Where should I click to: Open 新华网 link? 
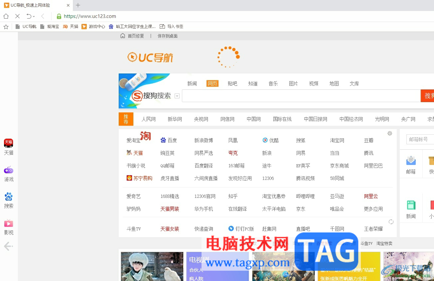coord(175,119)
